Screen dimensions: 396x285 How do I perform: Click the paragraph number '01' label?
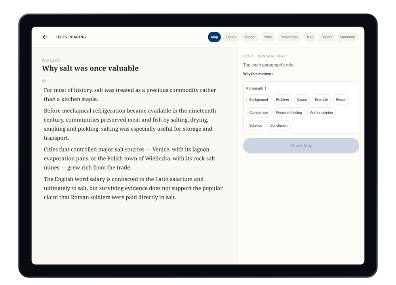[44, 81]
